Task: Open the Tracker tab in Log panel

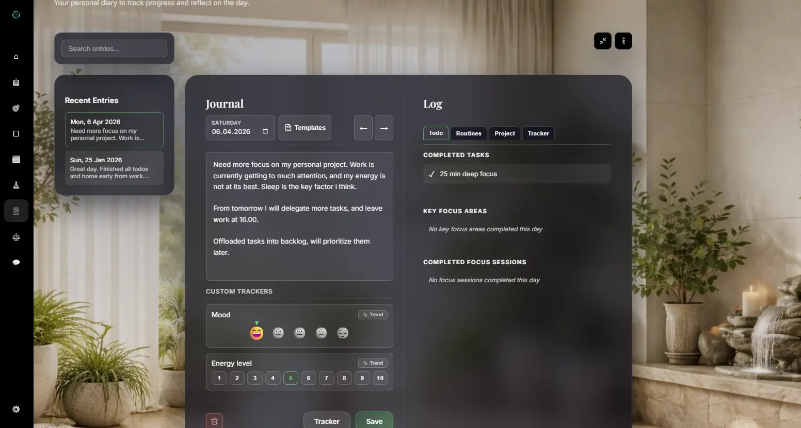Action: 538,133
